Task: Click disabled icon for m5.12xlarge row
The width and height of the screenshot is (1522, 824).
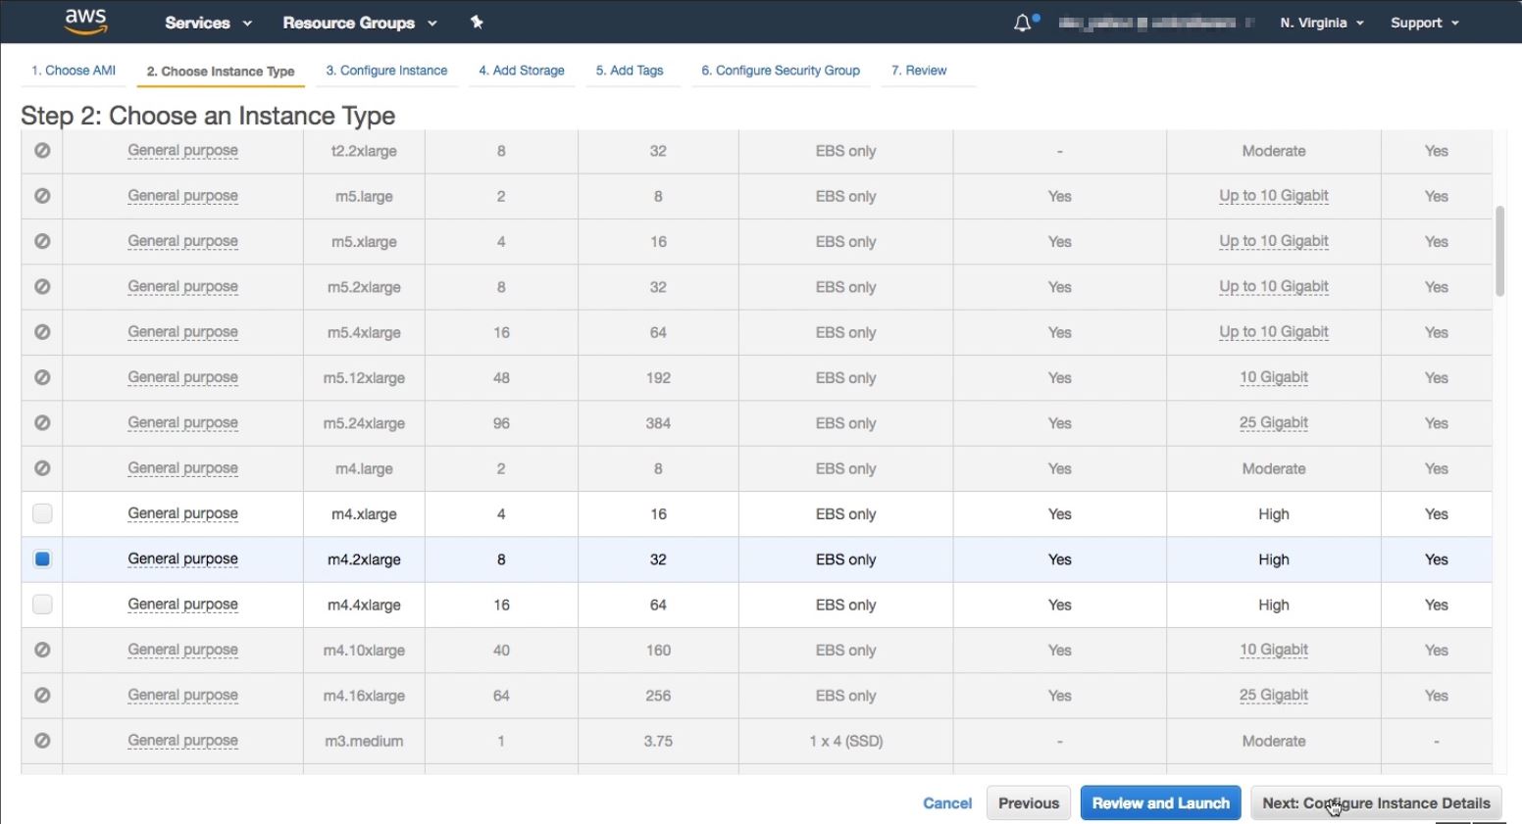Action: click(42, 377)
